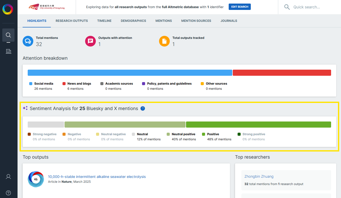Click the Altmetric donut score badge 46

tap(36, 179)
